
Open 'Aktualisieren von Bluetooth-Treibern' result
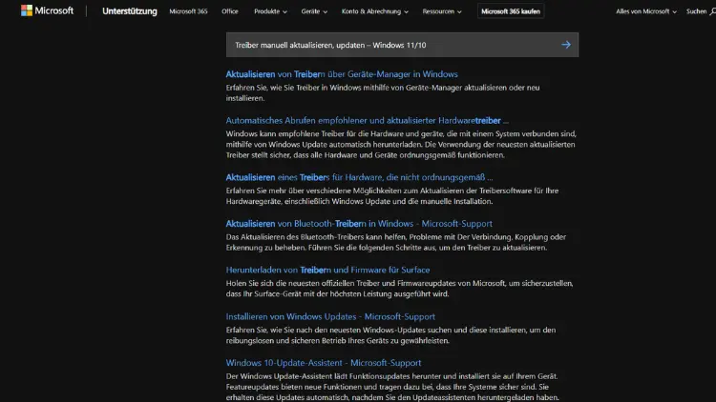coord(359,224)
